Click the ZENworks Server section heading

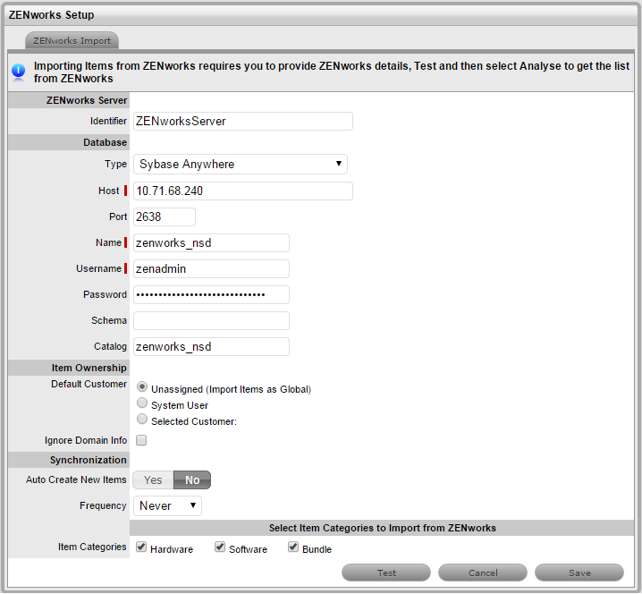tap(87, 100)
